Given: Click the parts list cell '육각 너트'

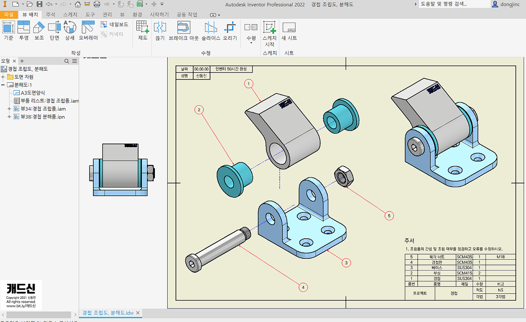Looking at the screenshot, I should [x=436, y=257].
